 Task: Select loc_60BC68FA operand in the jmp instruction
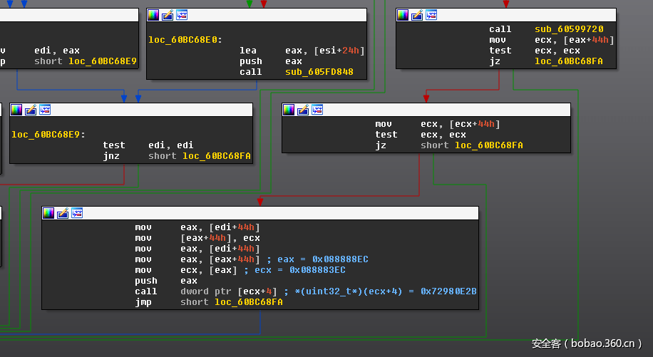248,302
